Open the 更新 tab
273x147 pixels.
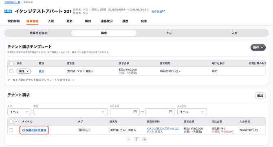[69, 21]
